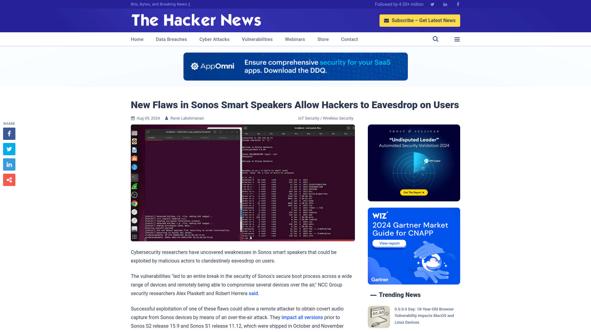This screenshot has height=332, width=591.
Task: Expand the Cyber Attacks menu item
Action: pyautogui.click(x=214, y=39)
